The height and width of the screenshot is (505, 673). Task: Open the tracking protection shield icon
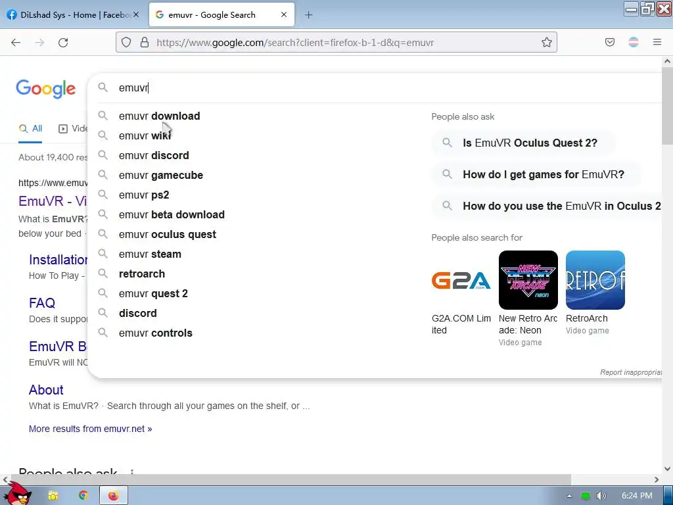126,42
